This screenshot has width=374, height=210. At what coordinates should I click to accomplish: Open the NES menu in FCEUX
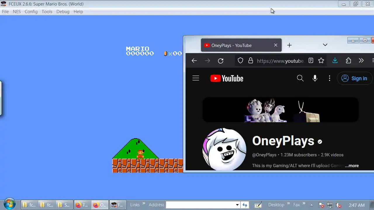pyautogui.click(x=17, y=12)
